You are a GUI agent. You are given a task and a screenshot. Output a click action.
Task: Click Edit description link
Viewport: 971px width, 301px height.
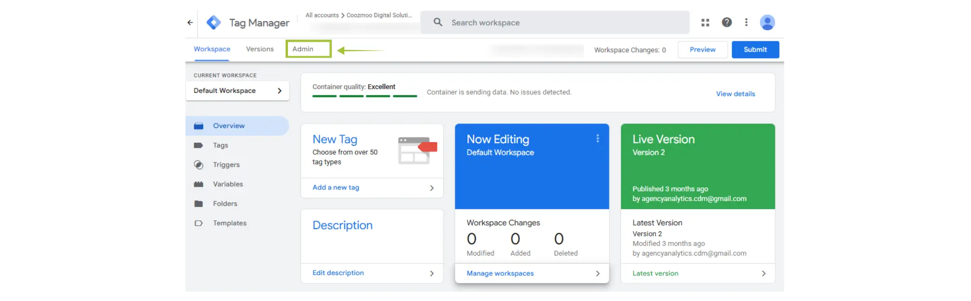tap(338, 273)
